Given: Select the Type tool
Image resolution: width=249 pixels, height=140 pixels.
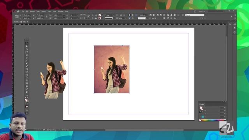Looking at the screenshot, I should coord(27,58).
